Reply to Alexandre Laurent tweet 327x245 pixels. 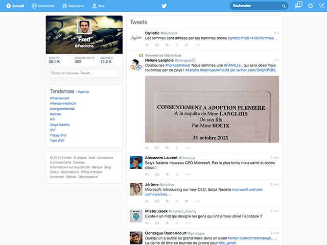click(147, 175)
